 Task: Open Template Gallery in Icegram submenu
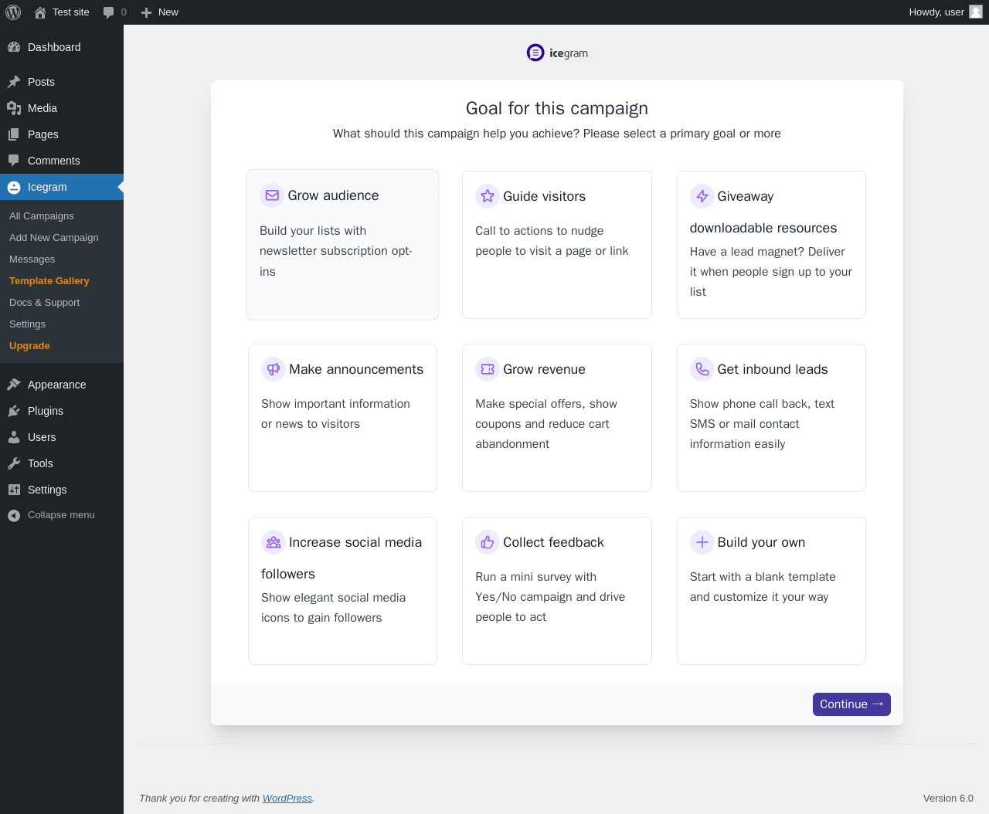(49, 281)
